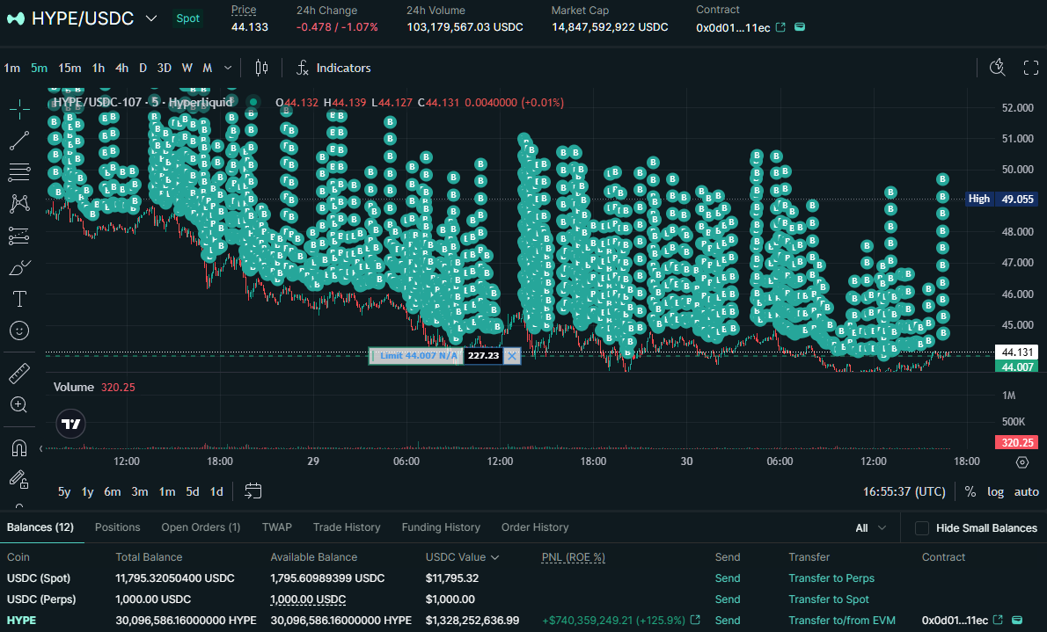Toggle percentage scale mode
1047x632 pixels.
click(x=970, y=492)
